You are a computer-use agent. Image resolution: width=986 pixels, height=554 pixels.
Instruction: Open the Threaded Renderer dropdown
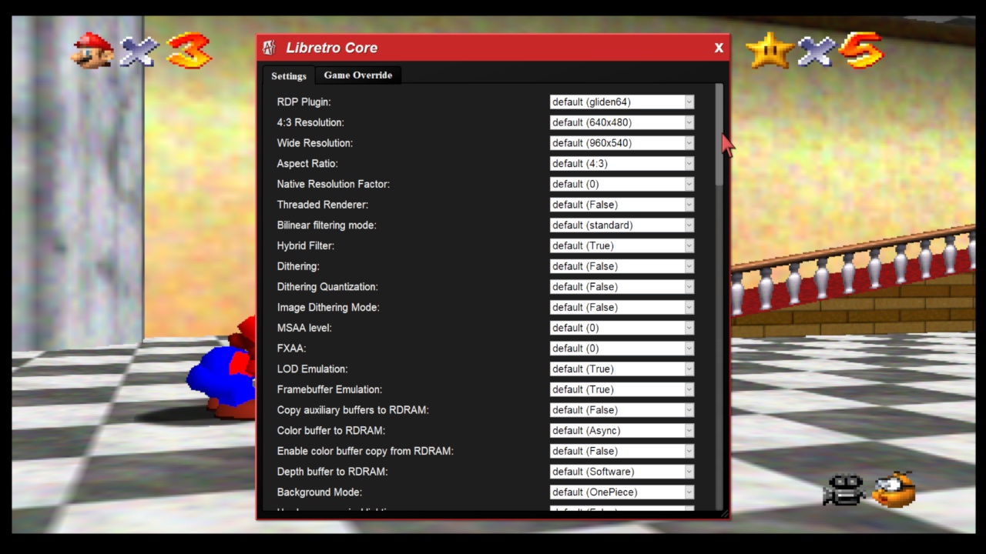621,204
